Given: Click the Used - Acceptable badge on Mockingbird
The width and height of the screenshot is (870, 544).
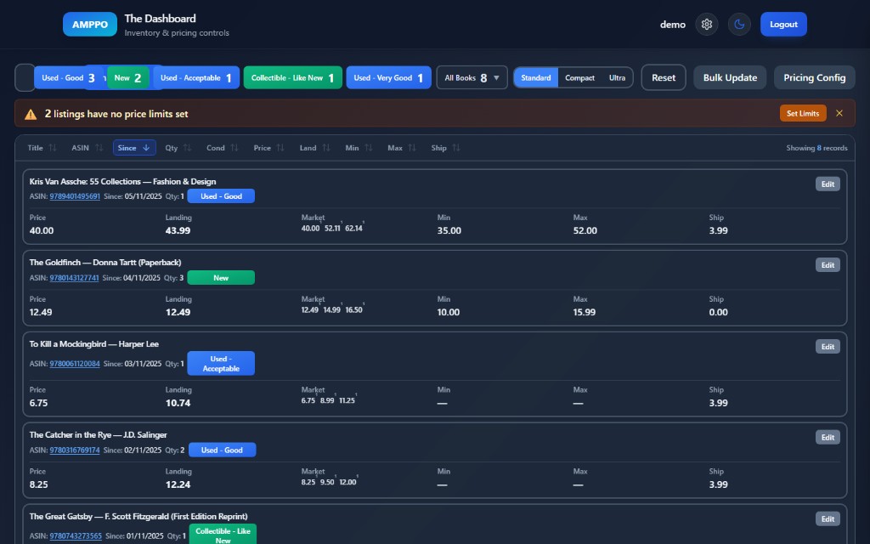Looking at the screenshot, I should click(221, 364).
